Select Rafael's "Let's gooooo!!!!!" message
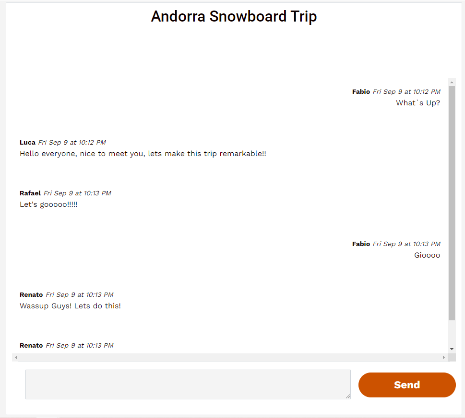This screenshot has width=465, height=418. coord(48,204)
